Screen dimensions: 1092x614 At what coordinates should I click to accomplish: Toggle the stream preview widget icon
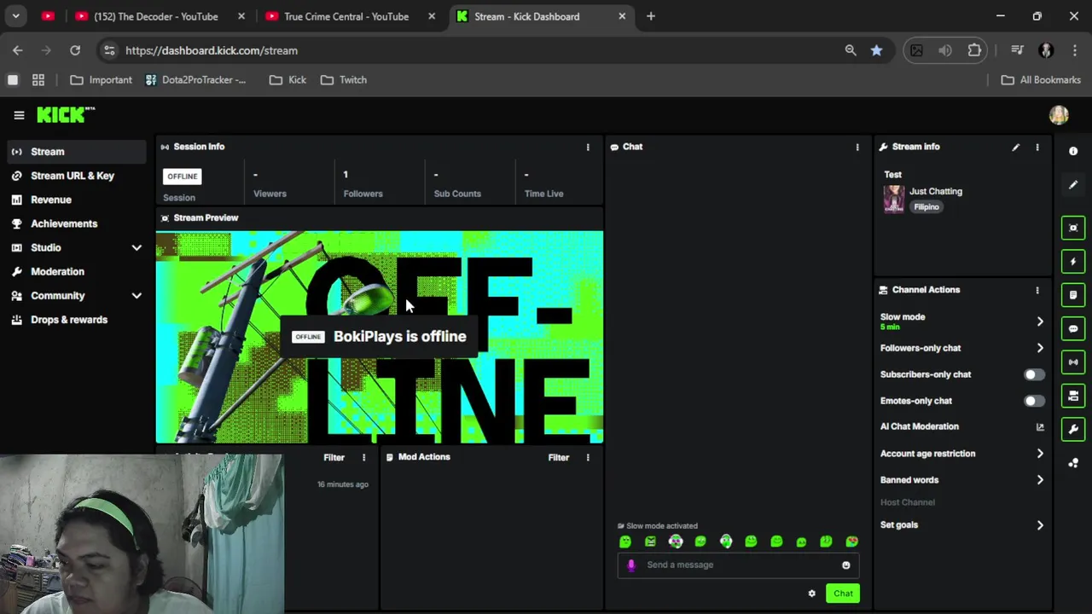(x=1073, y=228)
